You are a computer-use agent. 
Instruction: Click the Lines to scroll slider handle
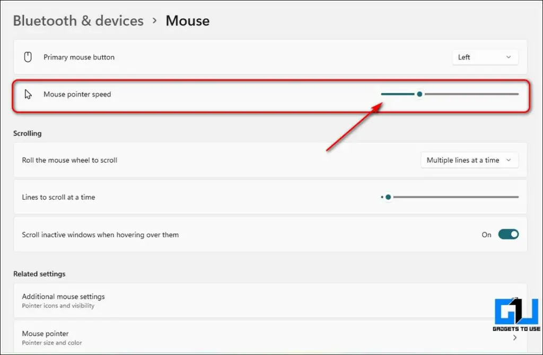point(388,197)
